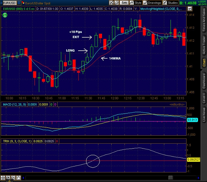This screenshot has width=207, height=182.
Task: Click the H: 1.4039 high value
Action: (x=82, y=9)
